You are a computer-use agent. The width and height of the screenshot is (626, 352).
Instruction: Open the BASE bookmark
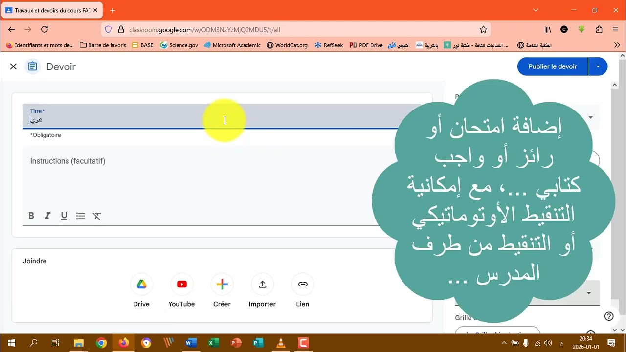tap(142, 45)
